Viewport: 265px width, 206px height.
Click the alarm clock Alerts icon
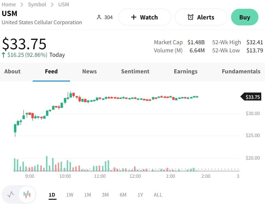(x=191, y=17)
